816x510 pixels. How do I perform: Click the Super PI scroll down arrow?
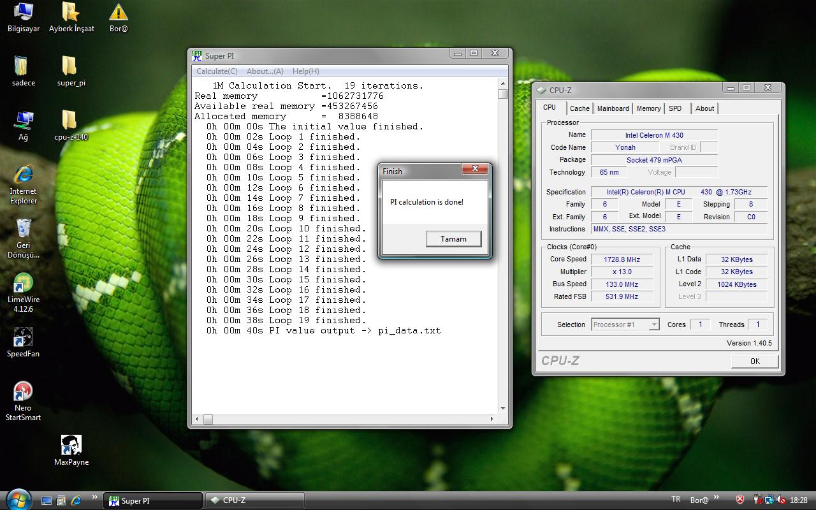tap(503, 409)
